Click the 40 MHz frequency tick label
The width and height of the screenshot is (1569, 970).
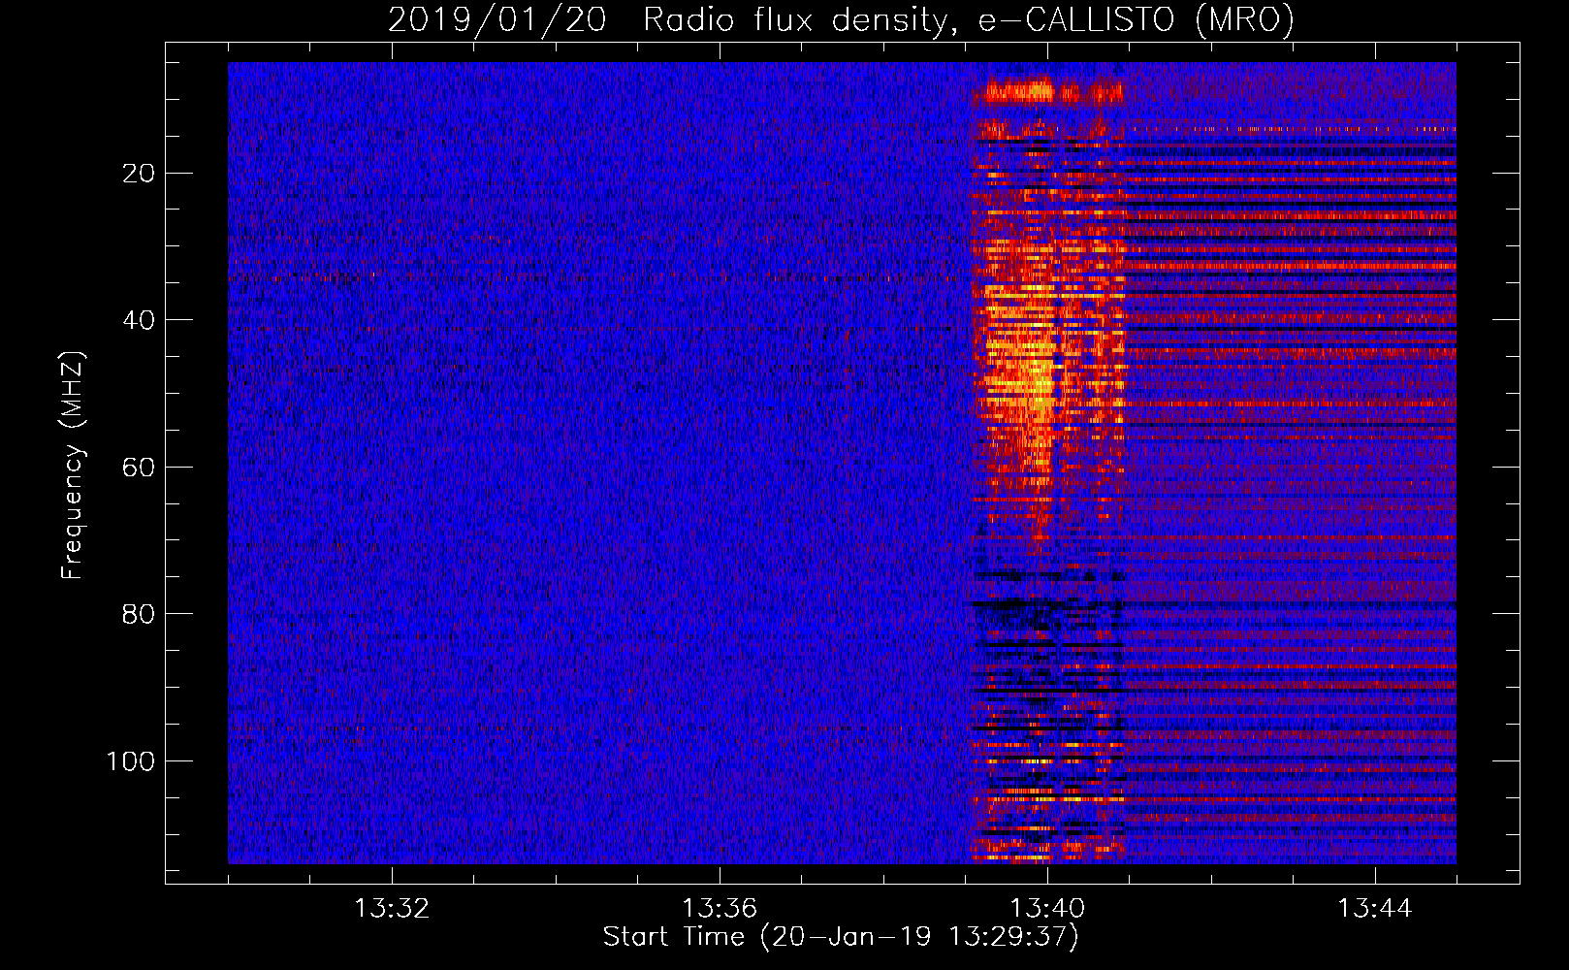(140, 320)
